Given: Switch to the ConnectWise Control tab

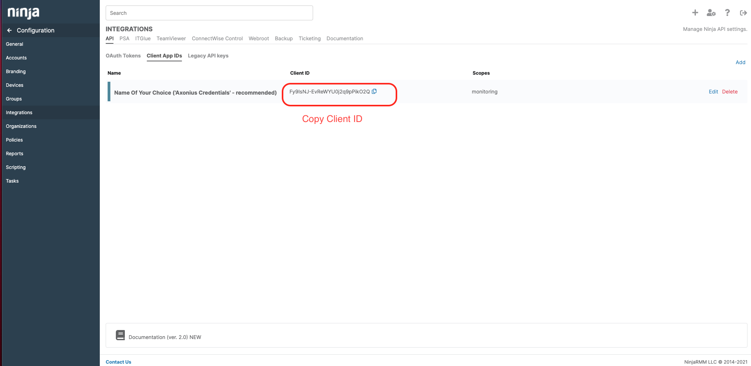Looking at the screenshot, I should tap(217, 38).
